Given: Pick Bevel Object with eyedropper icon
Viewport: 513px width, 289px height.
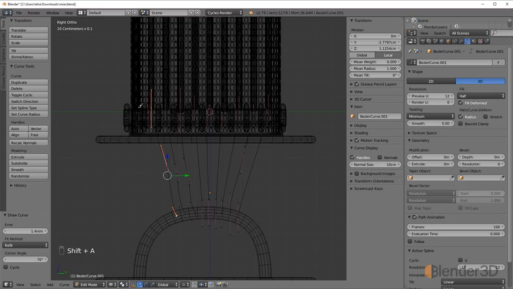Looking at the screenshot, I should [x=502, y=178].
